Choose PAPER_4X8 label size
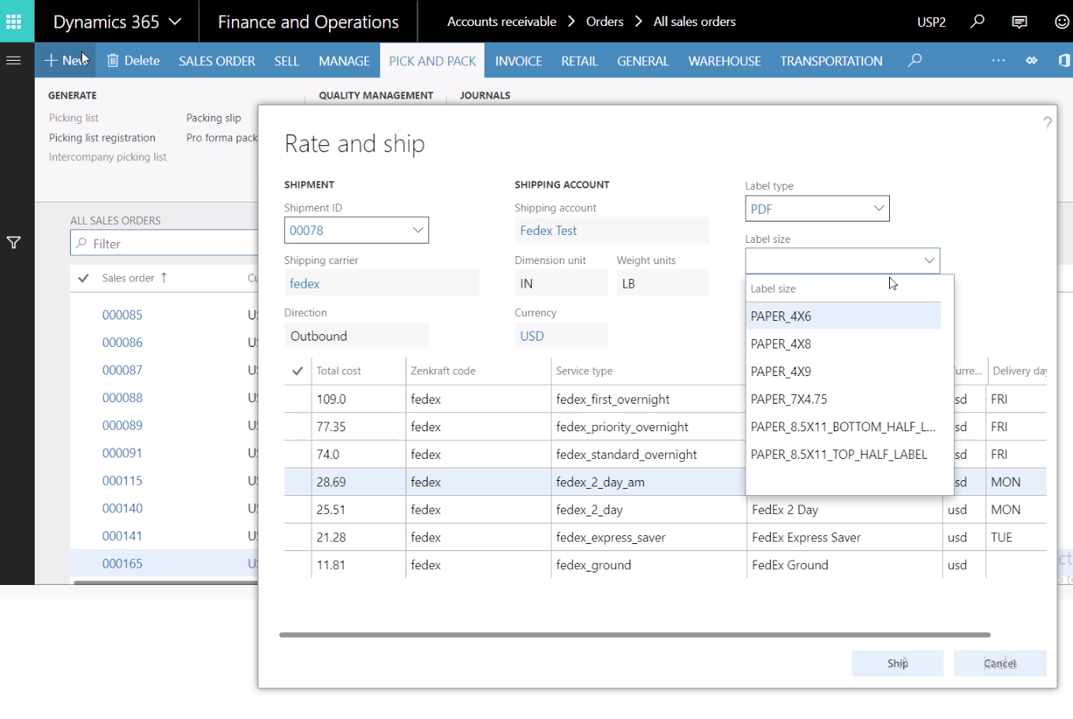Screen dimensions: 1073x719 coord(843,344)
